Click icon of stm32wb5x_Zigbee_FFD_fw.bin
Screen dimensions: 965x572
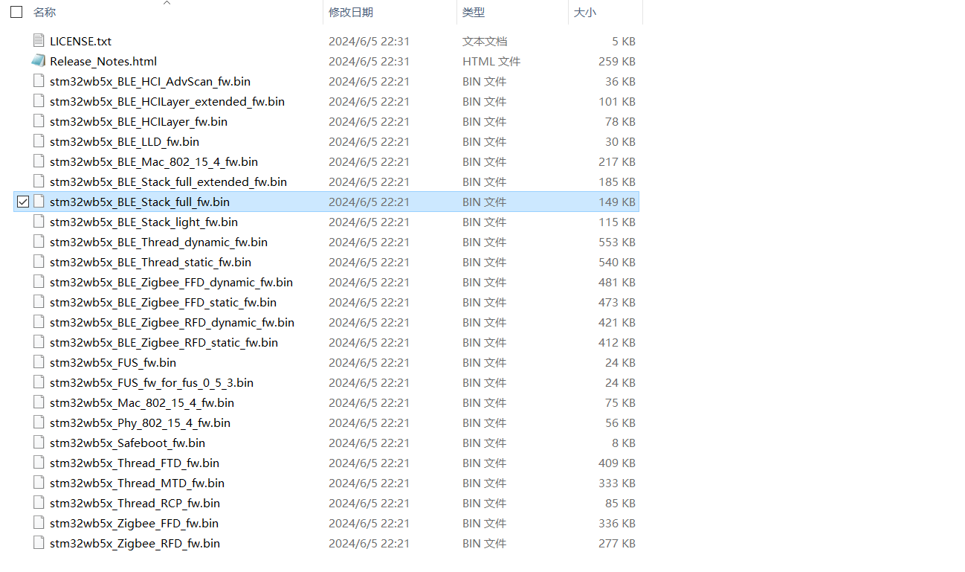click(x=39, y=523)
